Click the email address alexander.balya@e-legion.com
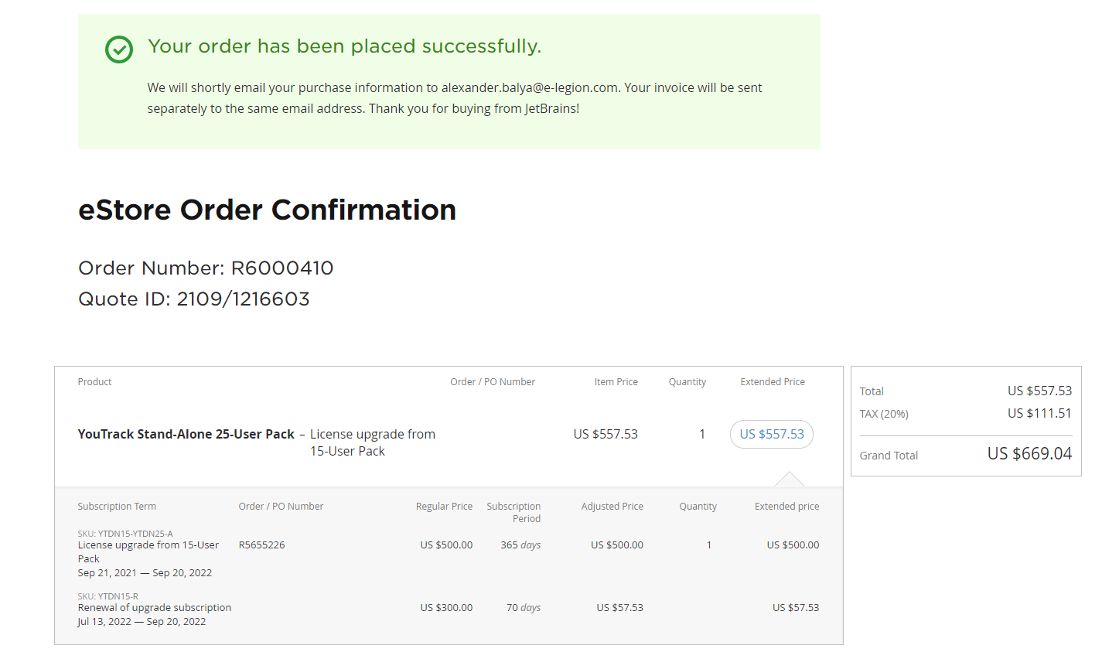 click(530, 88)
